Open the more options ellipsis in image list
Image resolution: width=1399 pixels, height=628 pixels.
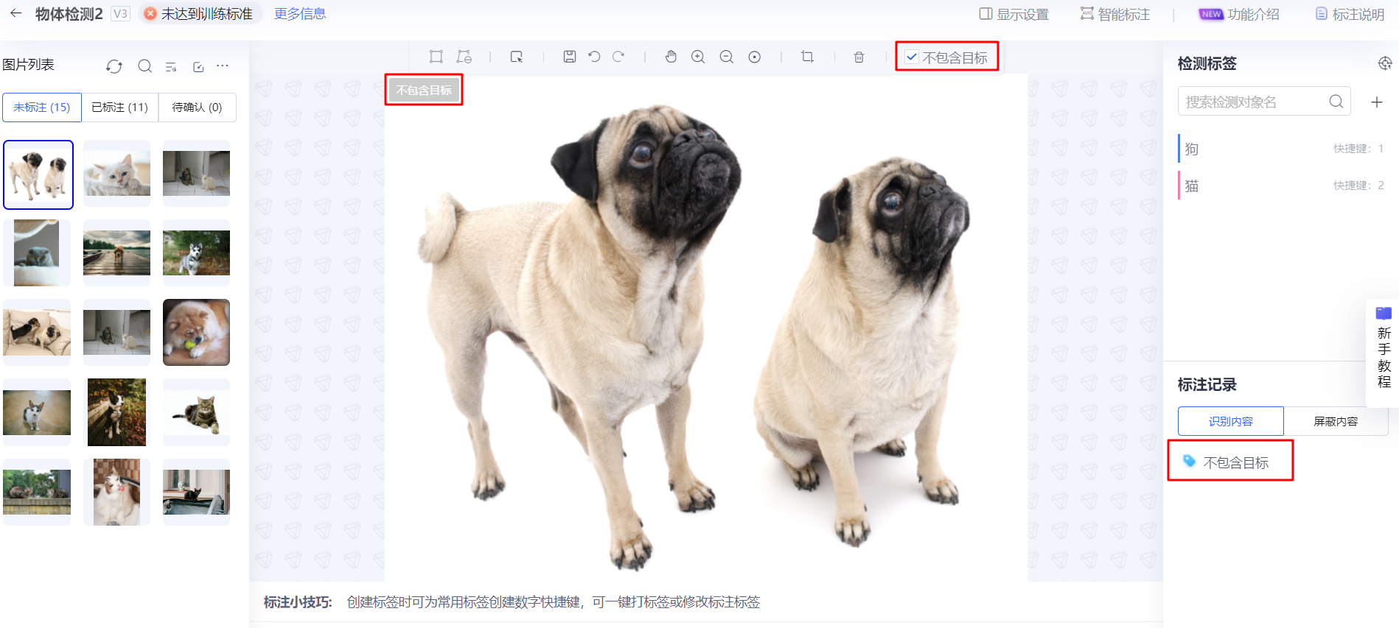(223, 66)
